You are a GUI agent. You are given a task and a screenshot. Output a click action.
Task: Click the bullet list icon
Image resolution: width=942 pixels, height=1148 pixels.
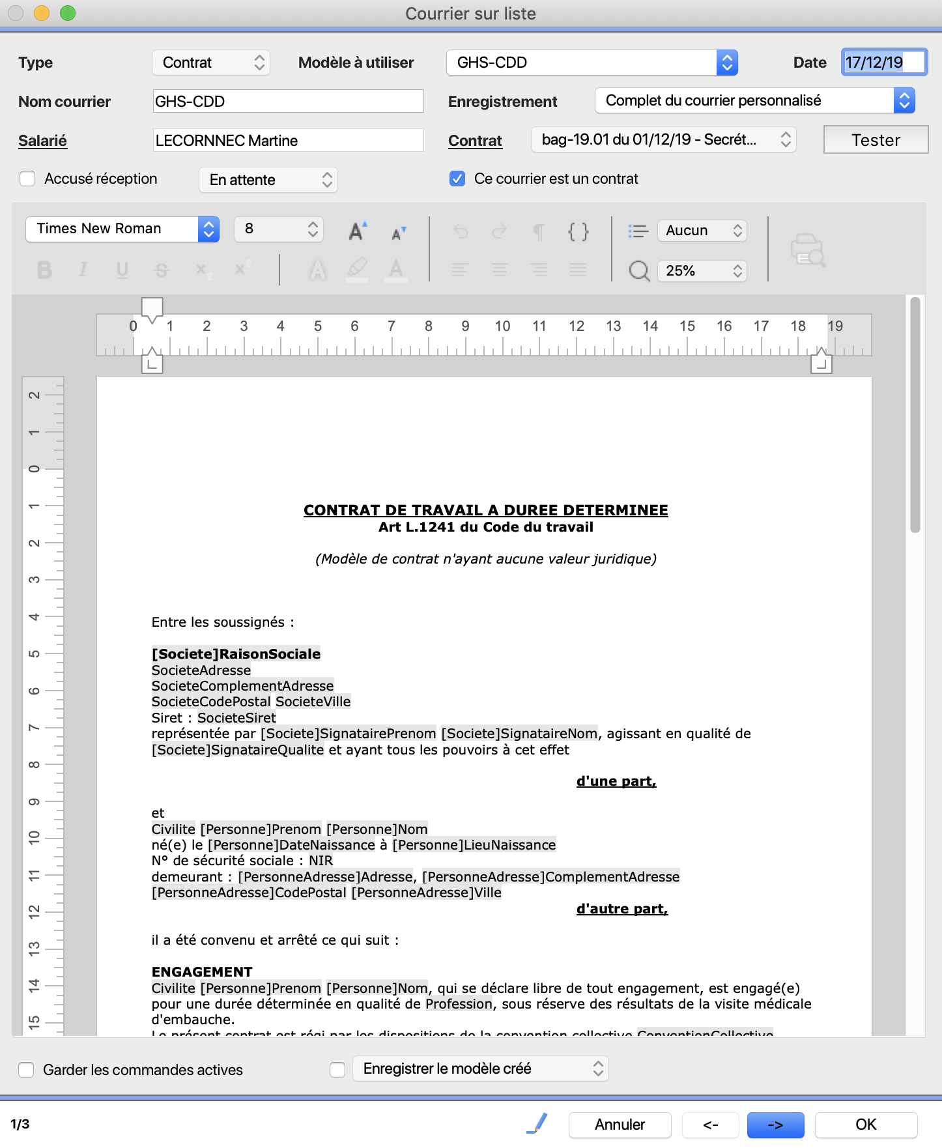point(638,231)
